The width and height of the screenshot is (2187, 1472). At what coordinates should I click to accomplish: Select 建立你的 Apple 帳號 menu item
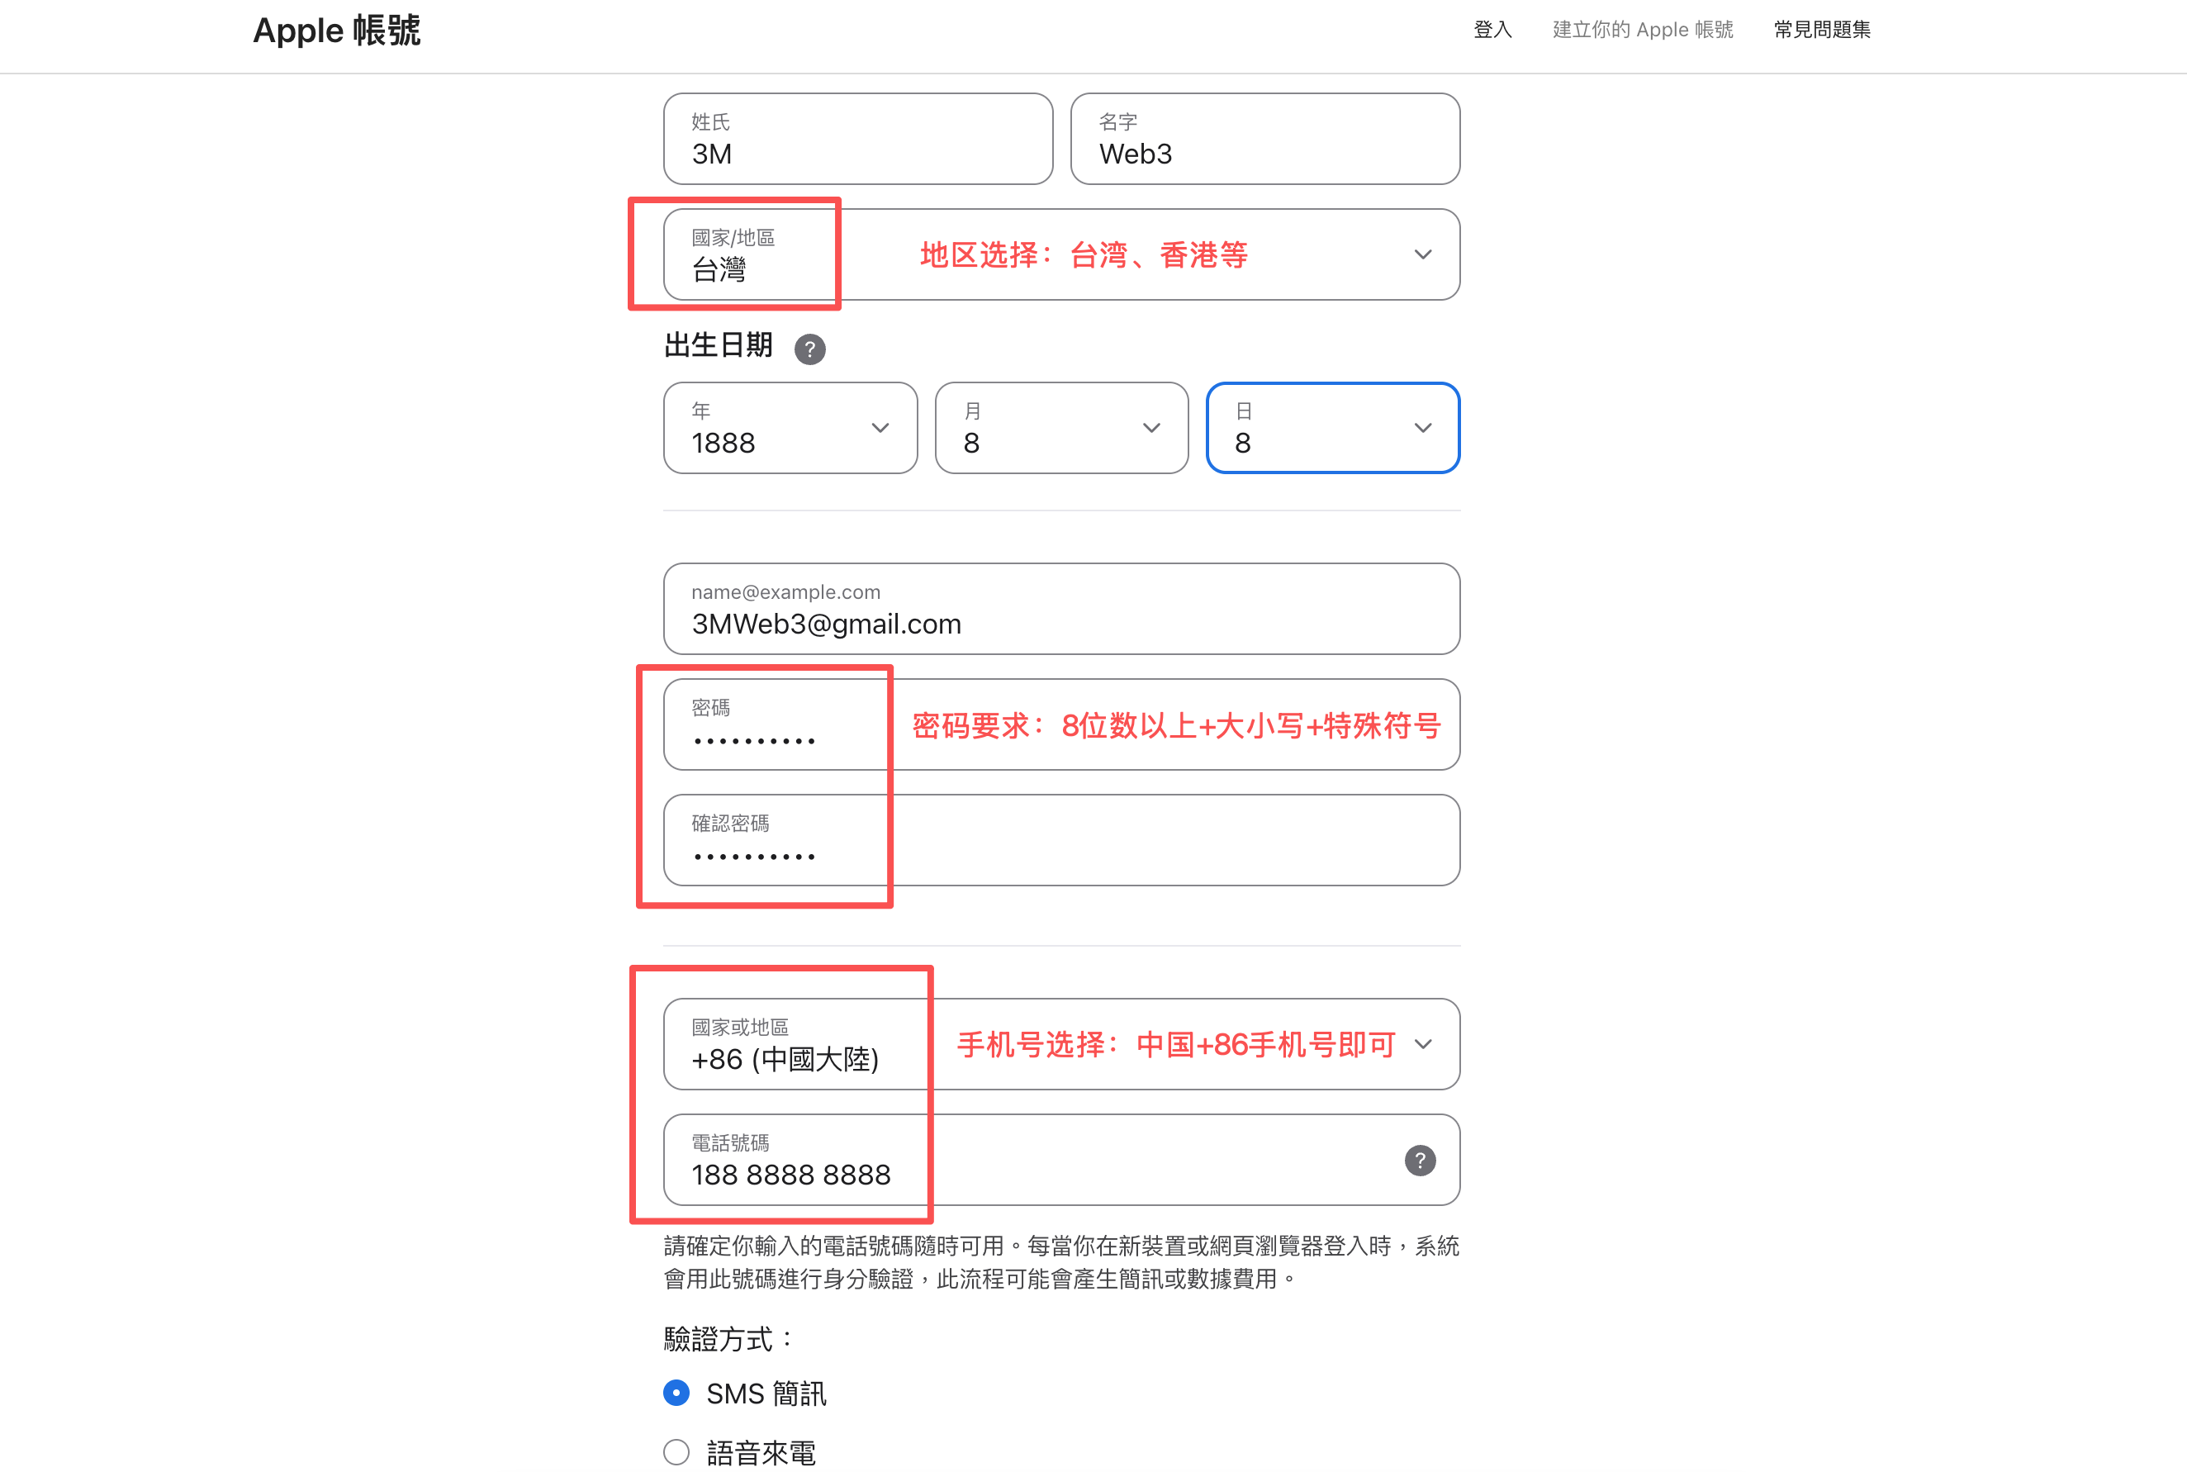pyautogui.click(x=1642, y=29)
